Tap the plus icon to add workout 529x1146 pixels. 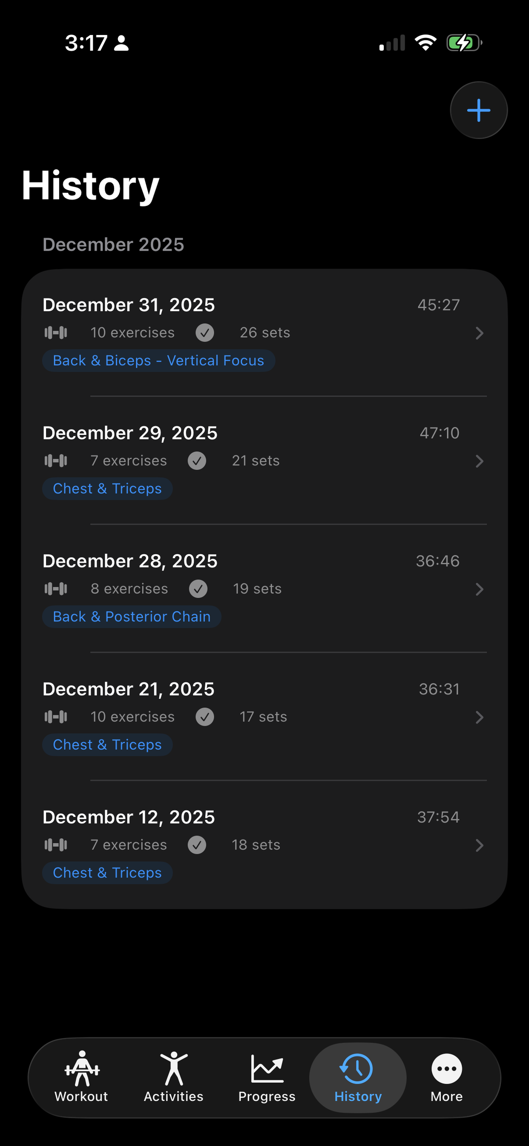(x=478, y=110)
